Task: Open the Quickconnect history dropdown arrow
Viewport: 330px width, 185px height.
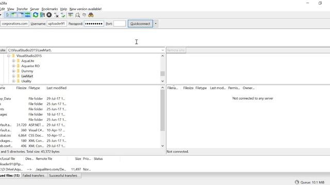Action: click(x=156, y=24)
